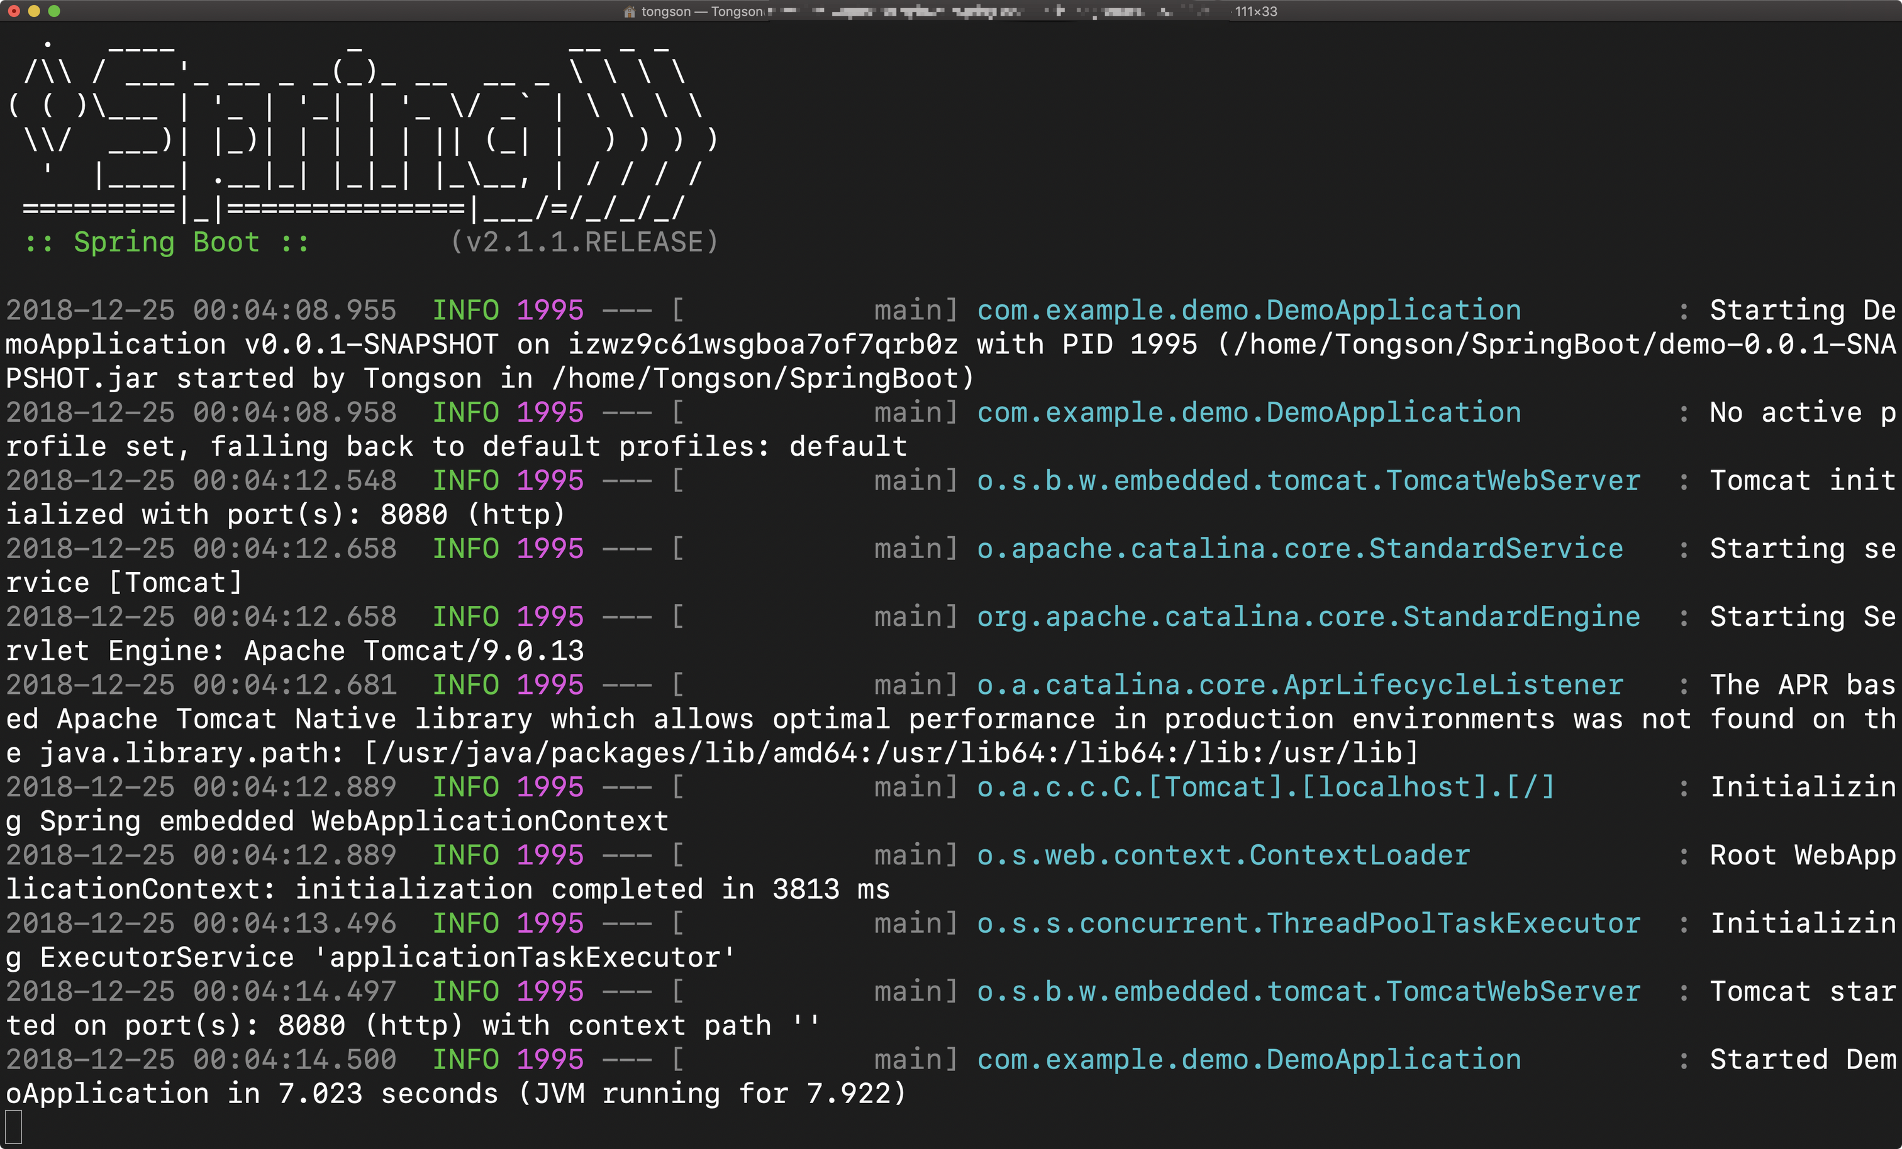Viewport: 1902px width, 1149px height.
Task: Click the '00:04:14.500' timestamp on last log line
Action: (x=294, y=1060)
